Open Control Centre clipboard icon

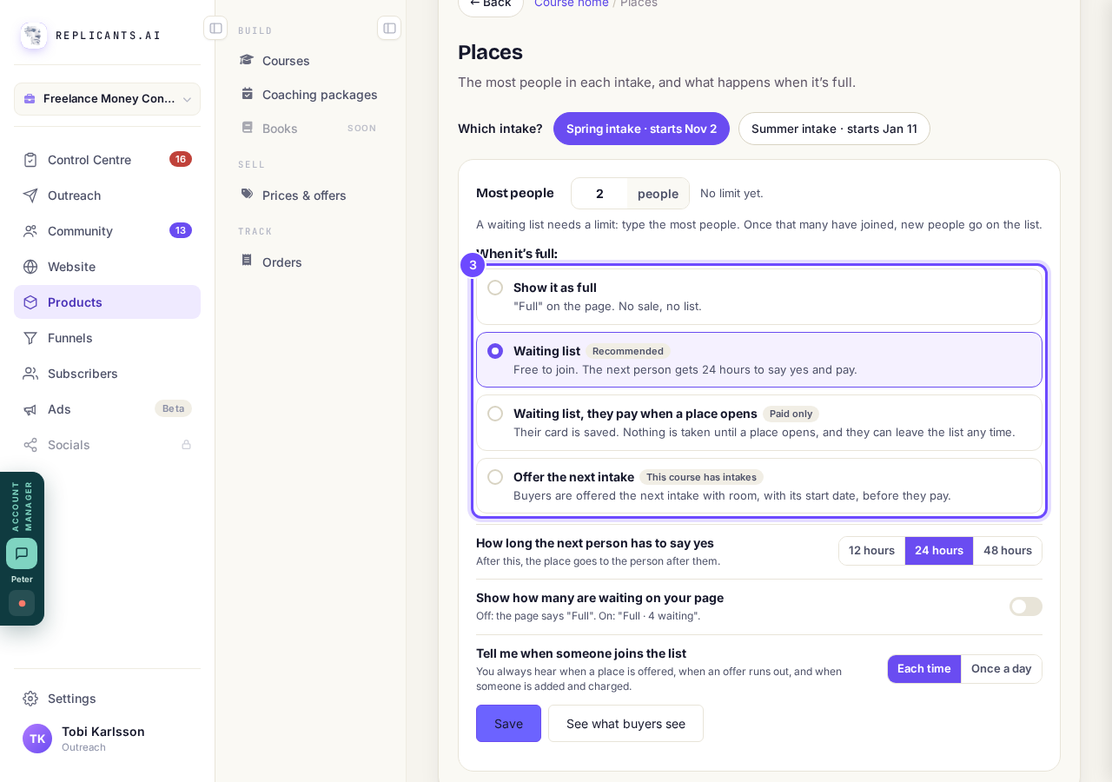point(30,160)
